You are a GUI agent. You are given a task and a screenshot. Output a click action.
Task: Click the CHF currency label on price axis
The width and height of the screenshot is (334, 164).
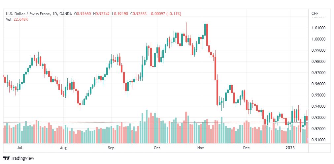315,14
